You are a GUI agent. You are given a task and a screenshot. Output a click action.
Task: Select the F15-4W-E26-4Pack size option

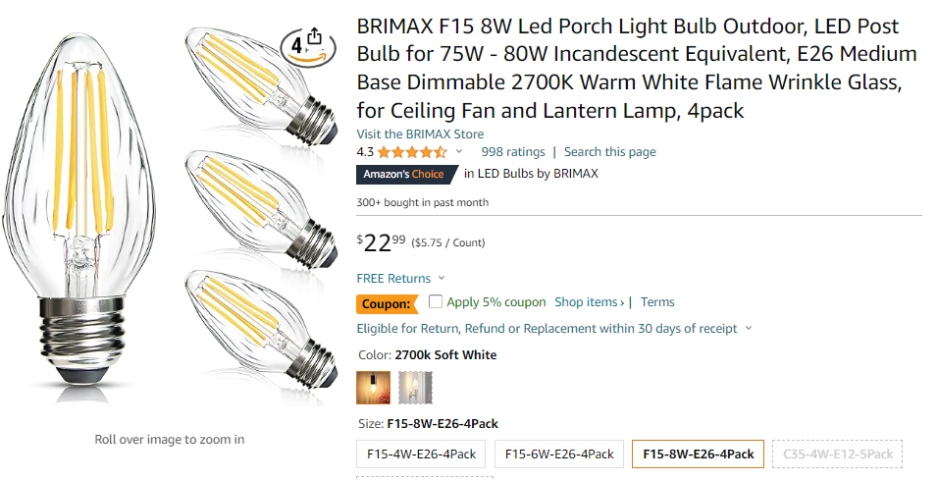(x=421, y=454)
